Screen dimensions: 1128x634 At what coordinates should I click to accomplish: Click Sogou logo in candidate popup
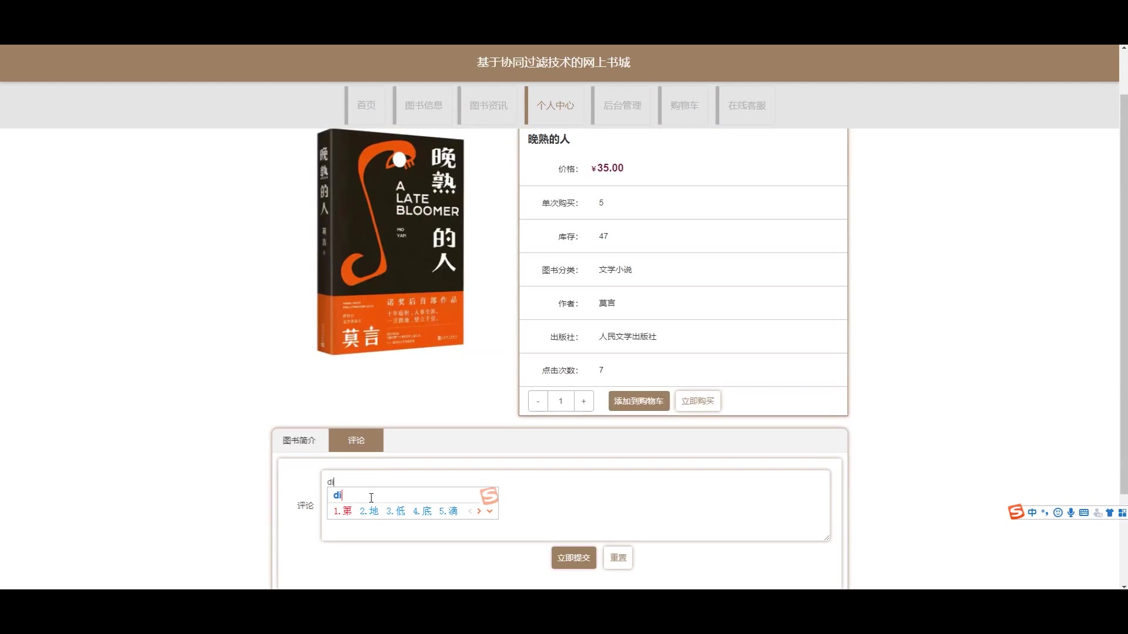tap(489, 496)
